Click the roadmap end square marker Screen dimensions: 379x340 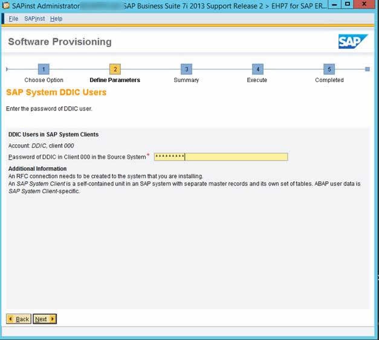[x=368, y=69]
